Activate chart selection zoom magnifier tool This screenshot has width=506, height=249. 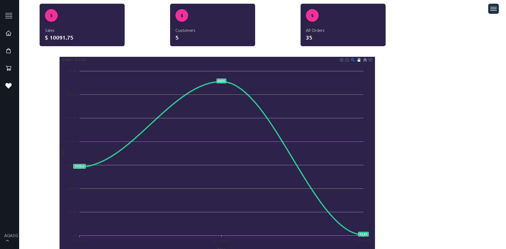point(353,60)
